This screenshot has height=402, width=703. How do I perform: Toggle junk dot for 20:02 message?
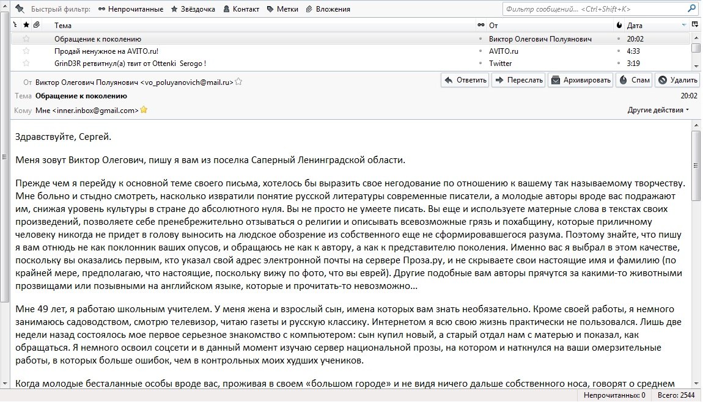619,39
